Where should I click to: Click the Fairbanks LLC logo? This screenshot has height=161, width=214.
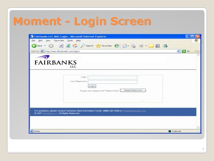[x=56, y=61]
